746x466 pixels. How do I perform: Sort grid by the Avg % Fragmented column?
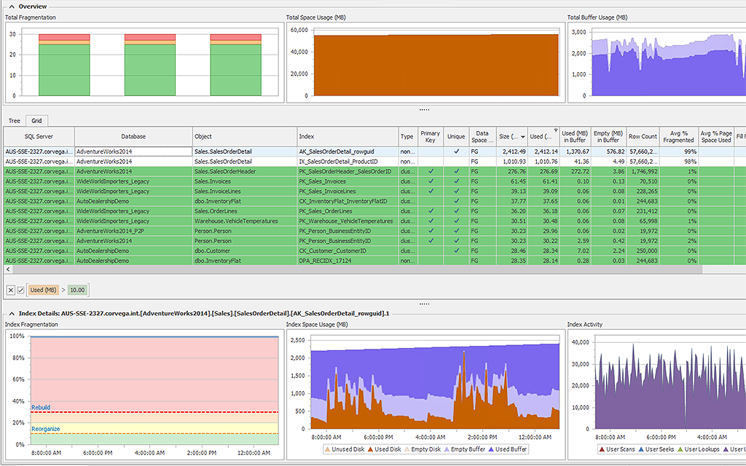click(x=678, y=136)
